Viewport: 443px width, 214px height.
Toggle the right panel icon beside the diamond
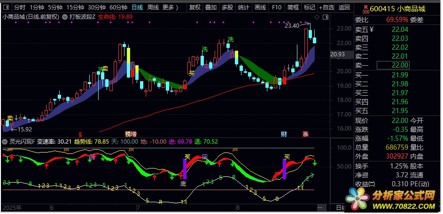(x=326, y=17)
